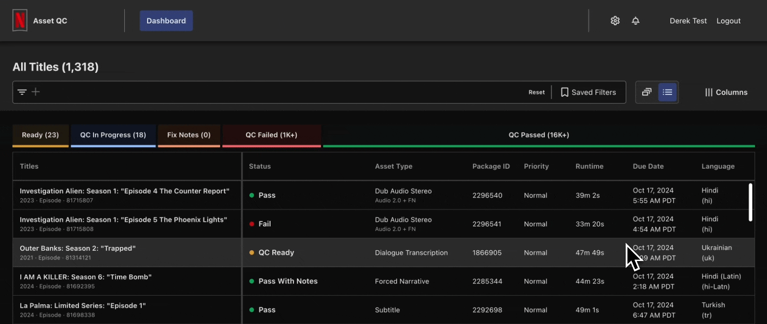Click package ID 1866905
This screenshot has width=767, height=324.
[x=487, y=253]
